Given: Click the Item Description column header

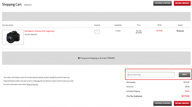Looking at the screenshot, I should pyautogui.click(x=8, y=25).
